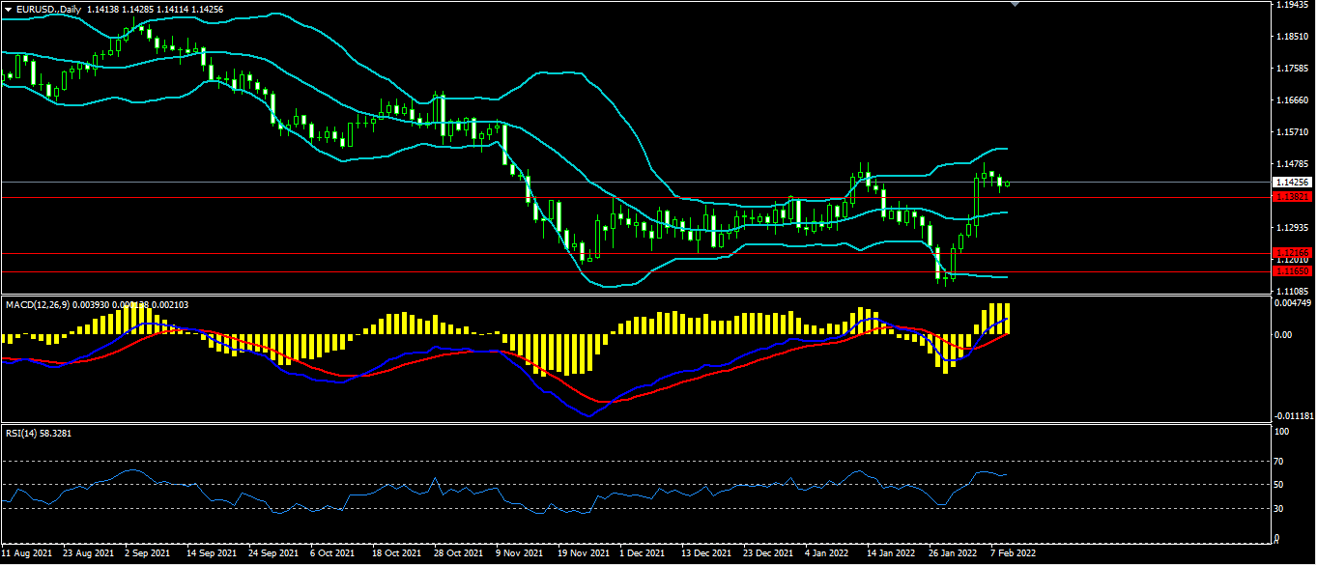Select the red 1.11650 price level tag
Image resolution: width=1317 pixels, height=565 pixels.
coord(1292,271)
